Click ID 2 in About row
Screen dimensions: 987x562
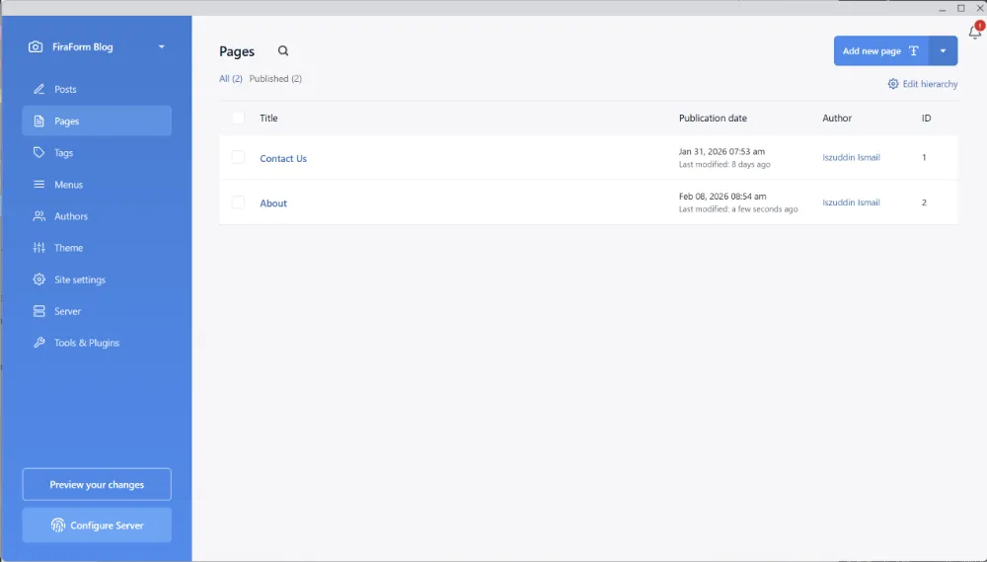[x=924, y=202]
